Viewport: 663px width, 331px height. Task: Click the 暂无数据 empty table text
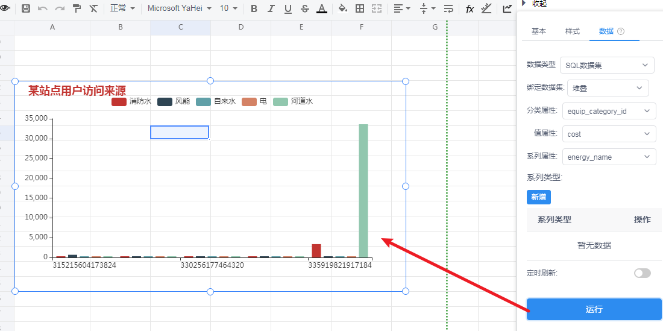coord(594,245)
